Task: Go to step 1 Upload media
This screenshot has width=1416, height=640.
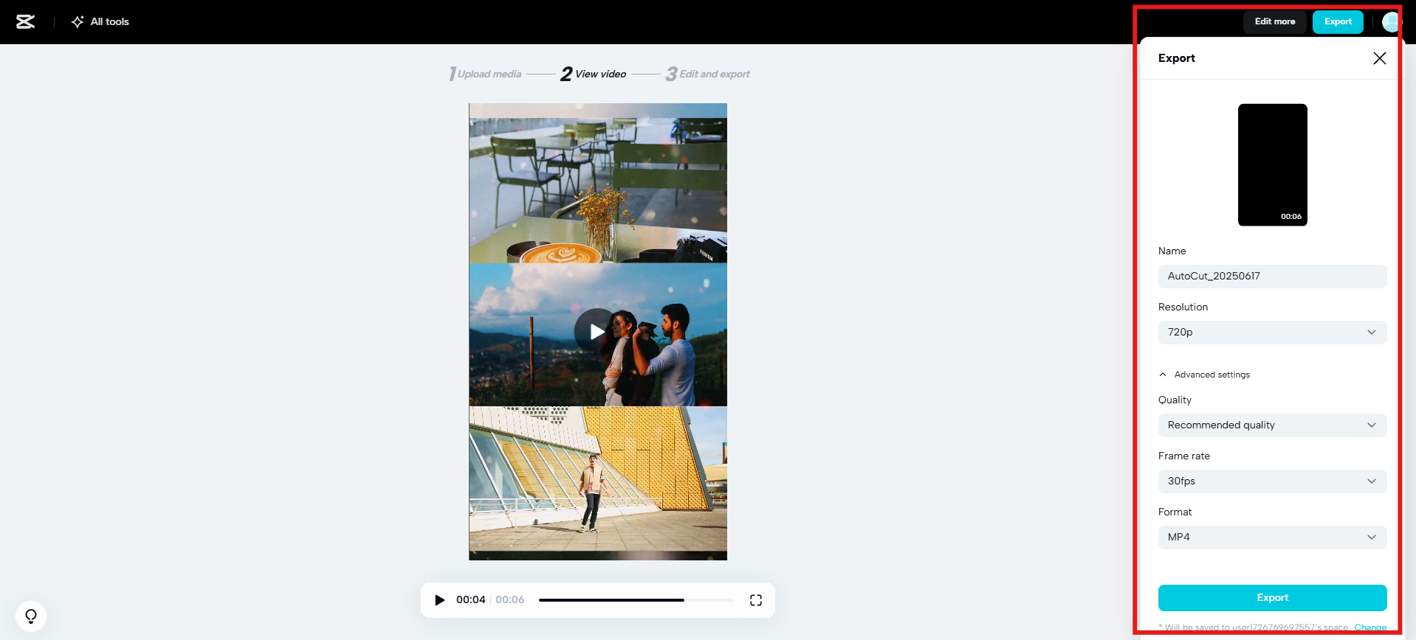Action: (x=485, y=74)
